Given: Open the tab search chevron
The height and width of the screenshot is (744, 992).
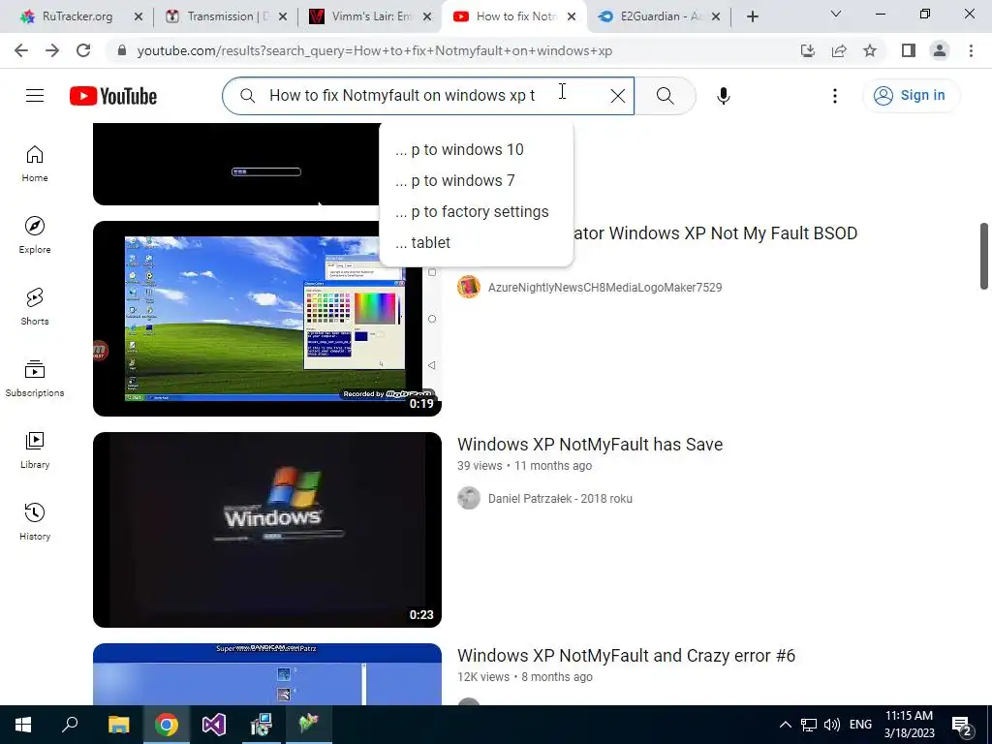Looking at the screenshot, I should pos(836,14).
